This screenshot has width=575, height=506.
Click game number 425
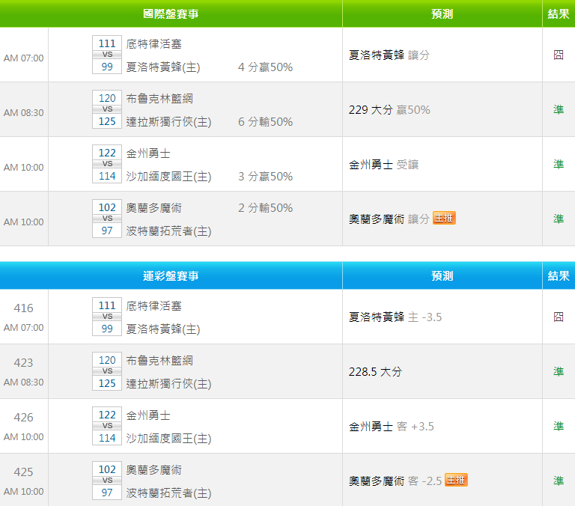[x=23, y=472]
